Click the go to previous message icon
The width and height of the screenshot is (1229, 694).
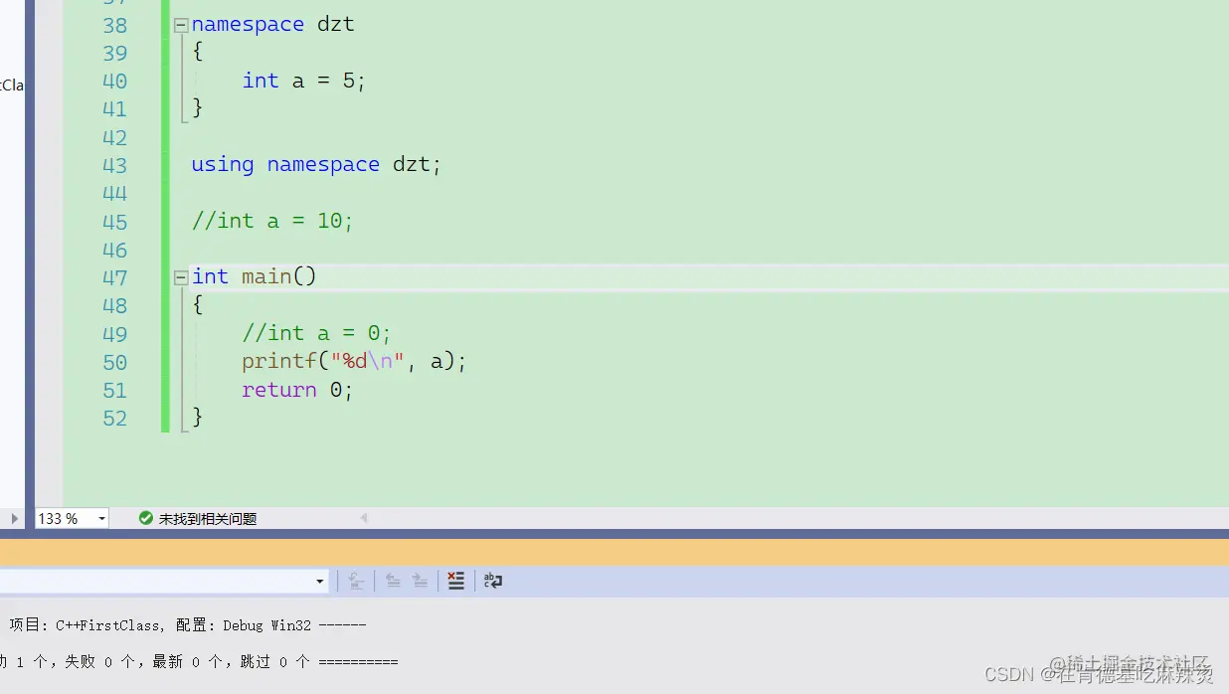tap(394, 581)
